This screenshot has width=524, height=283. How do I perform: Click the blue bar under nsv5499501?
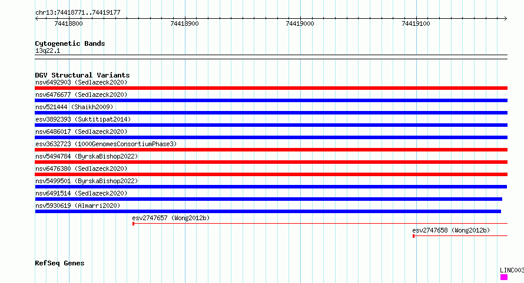271,187
